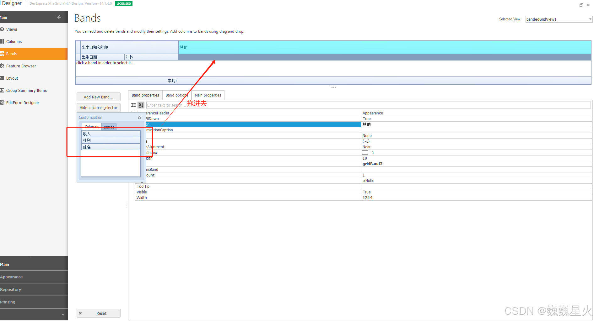Switch property grid to categorized view

click(133, 105)
